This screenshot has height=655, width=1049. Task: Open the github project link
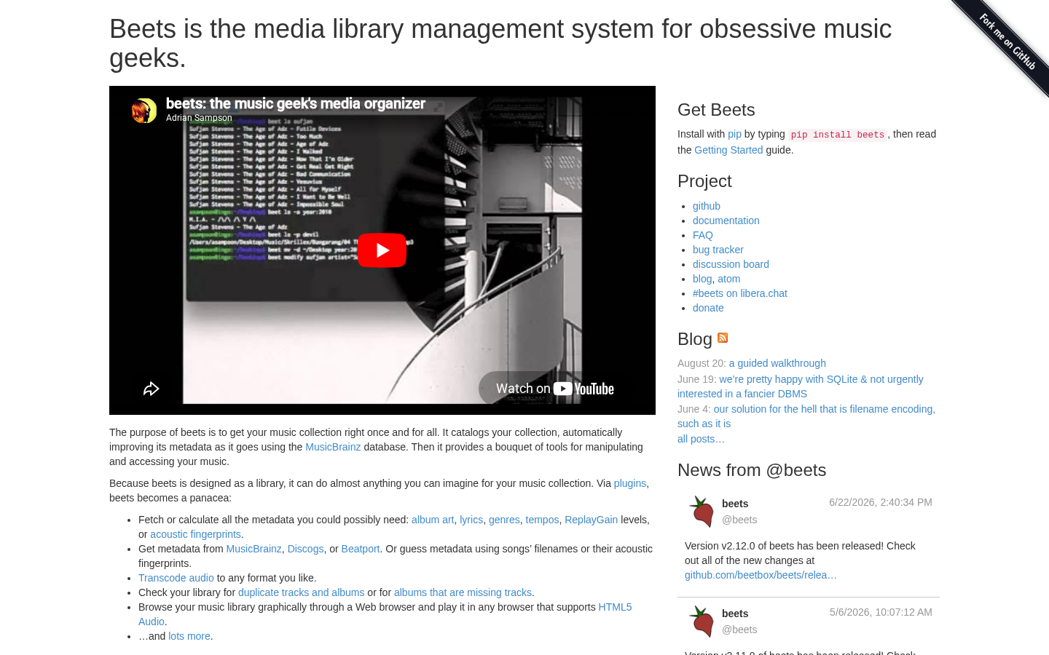tap(707, 206)
